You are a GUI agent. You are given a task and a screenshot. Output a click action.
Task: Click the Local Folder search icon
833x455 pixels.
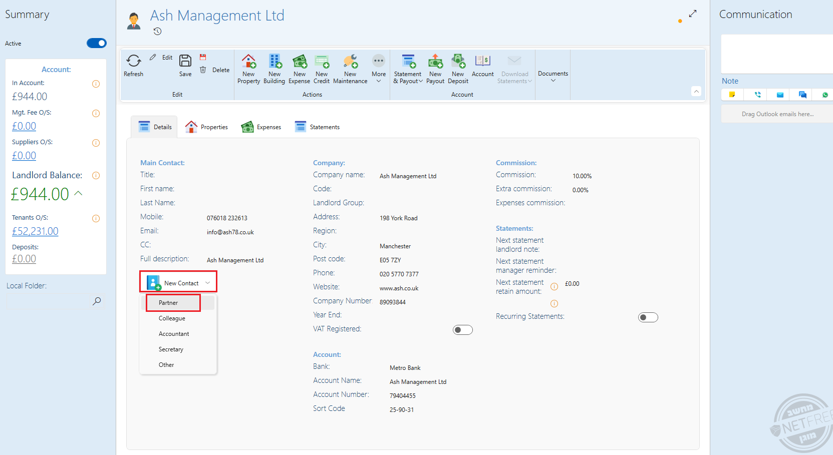(x=97, y=301)
